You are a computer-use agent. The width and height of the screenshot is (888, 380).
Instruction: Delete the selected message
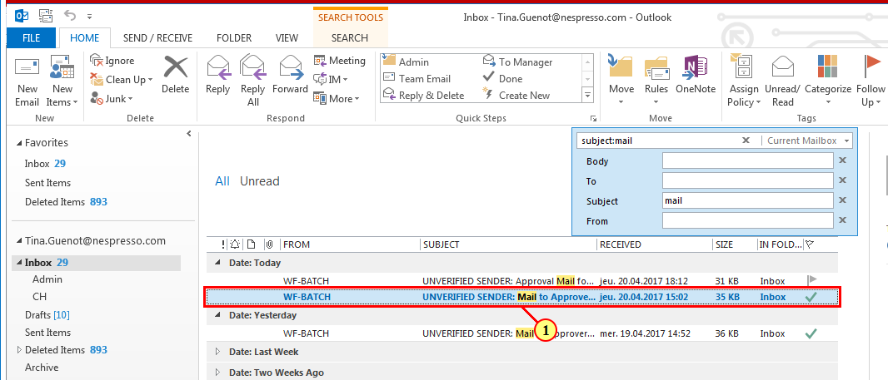(176, 75)
